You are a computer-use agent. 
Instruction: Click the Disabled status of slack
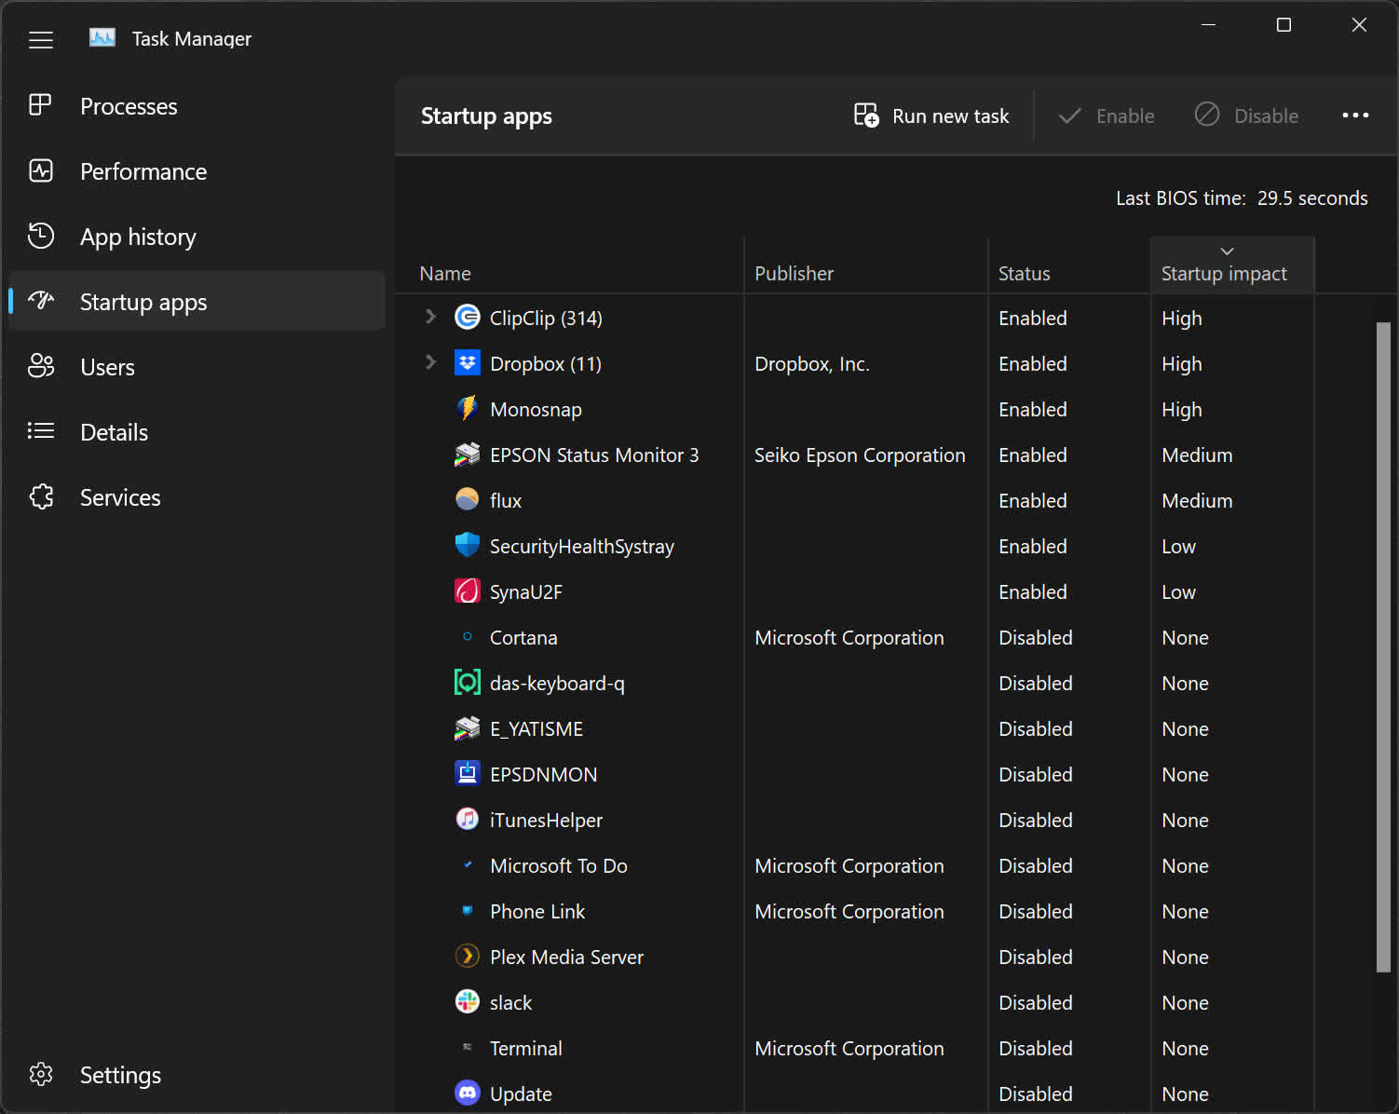[1036, 1002]
